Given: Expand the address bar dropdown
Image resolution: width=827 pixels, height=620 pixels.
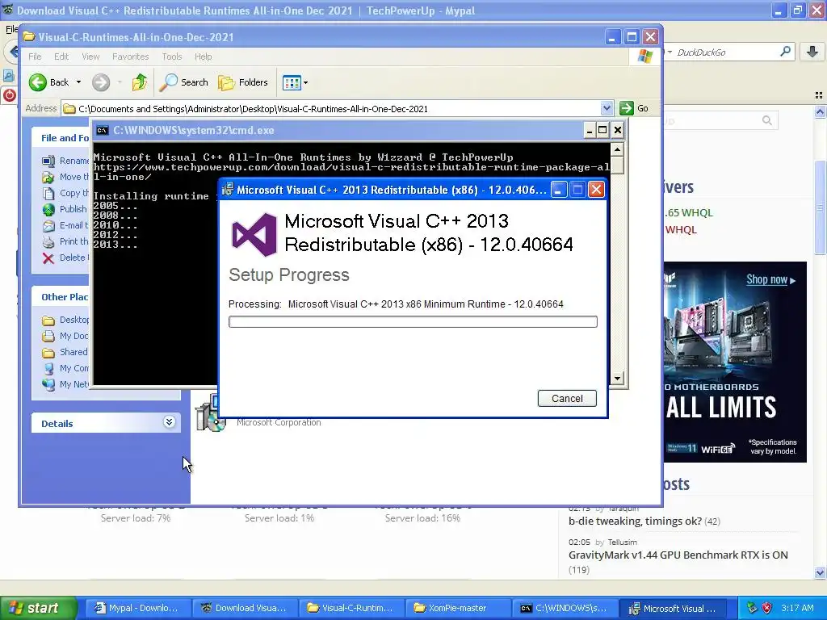Looking at the screenshot, I should (607, 109).
